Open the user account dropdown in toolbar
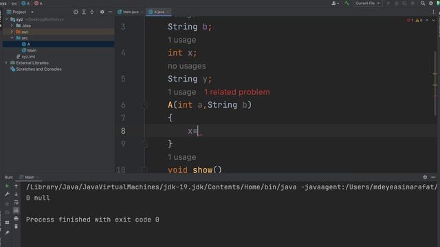Image resolution: width=440 pixels, height=247 pixels. [335, 3]
